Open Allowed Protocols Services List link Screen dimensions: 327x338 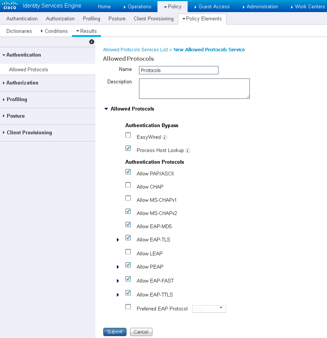pos(135,50)
